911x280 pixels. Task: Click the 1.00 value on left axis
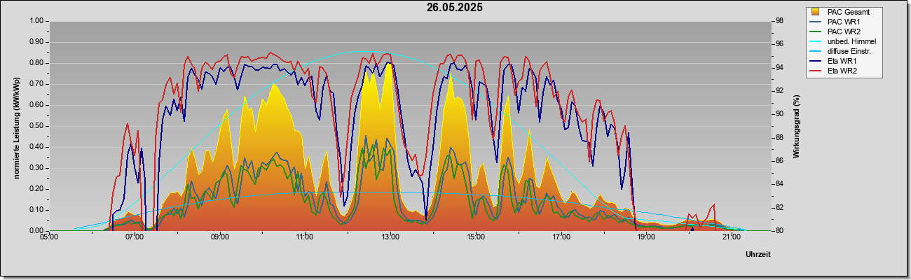36,21
